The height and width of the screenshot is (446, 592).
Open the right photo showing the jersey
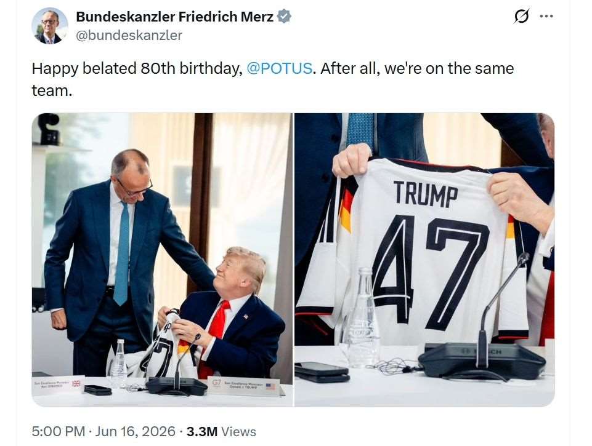pyautogui.click(x=424, y=260)
